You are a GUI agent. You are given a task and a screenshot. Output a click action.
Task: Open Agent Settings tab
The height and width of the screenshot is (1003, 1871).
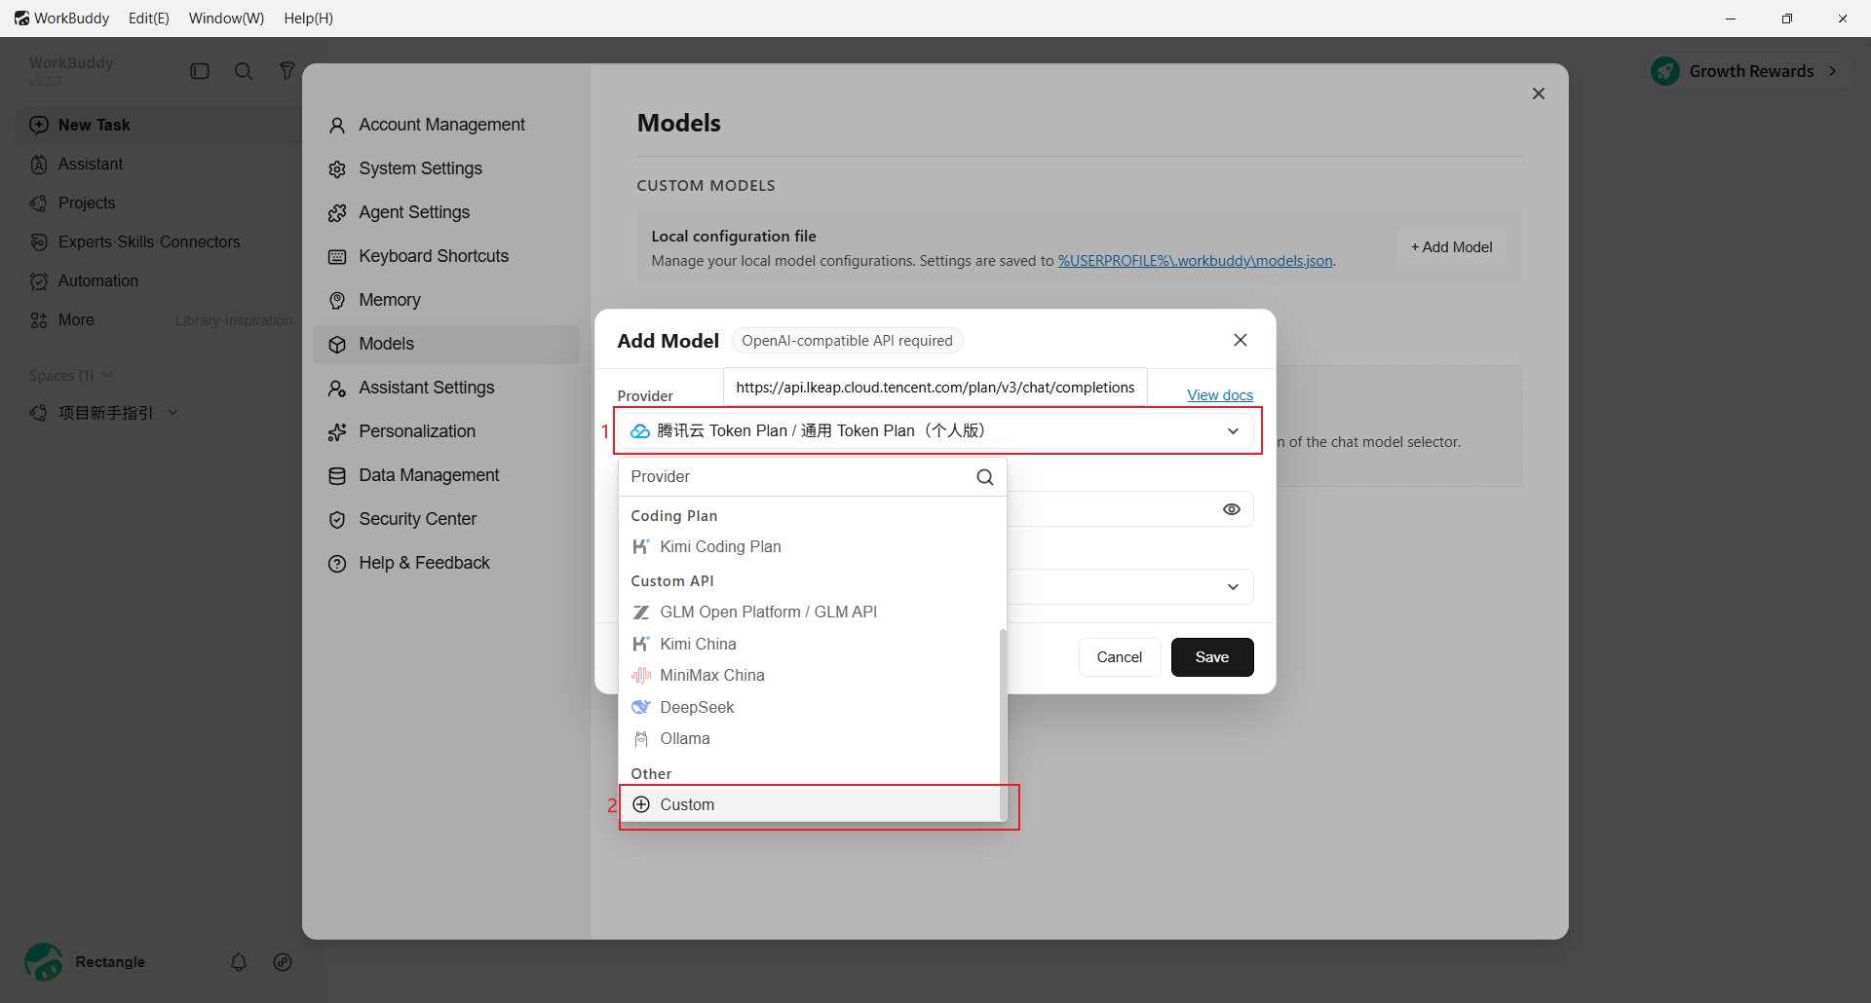(x=446, y=212)
